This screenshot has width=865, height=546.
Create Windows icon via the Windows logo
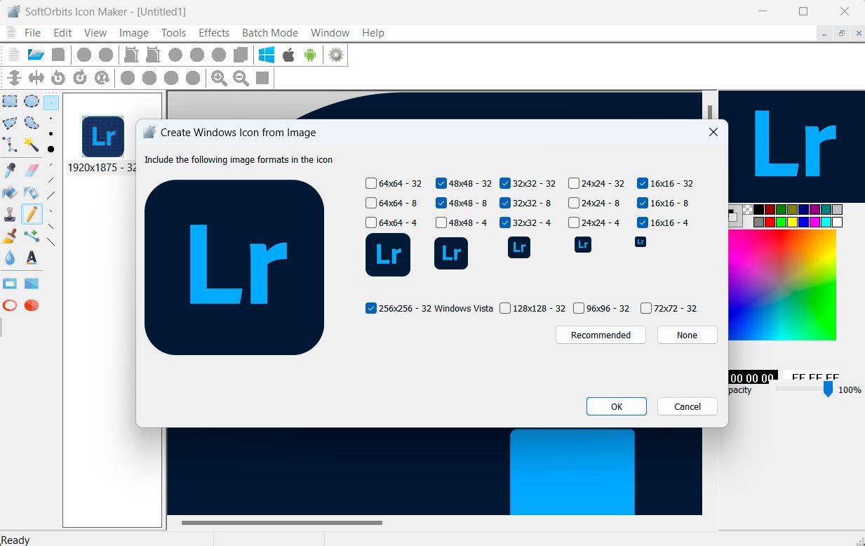coord(267,55)
